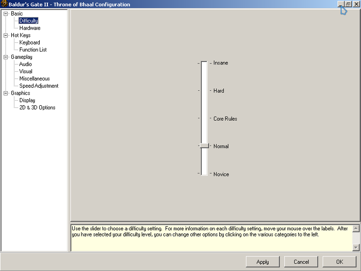Click the Insane difficulty label

221,63
